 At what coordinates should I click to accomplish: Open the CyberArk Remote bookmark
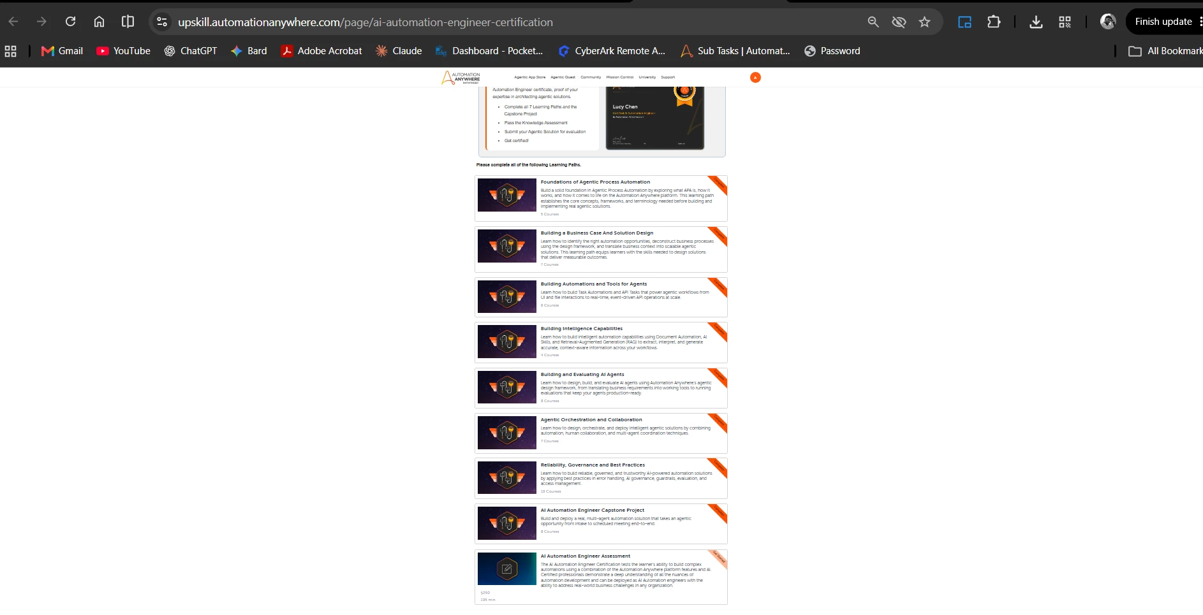pyautogui.click(x=612, y=51)
